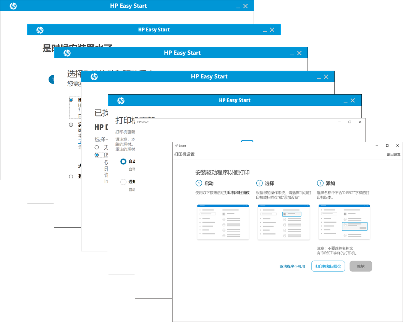Click 退出设置 to exit setup
Screen dimensions: 403x322
click(x=393, y=154)
